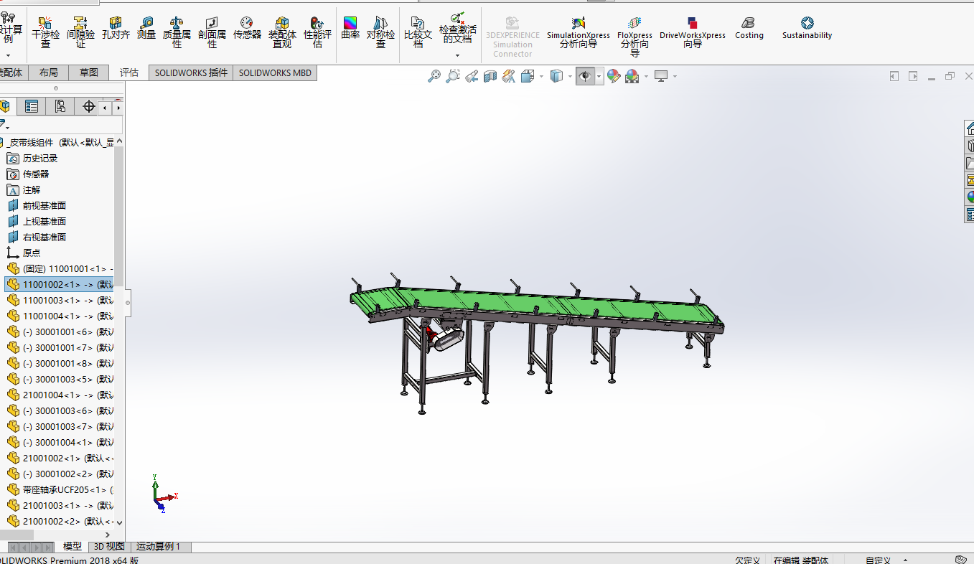Open the Display Style dropdown arrow
Image resolution: width=974 pixels, height=564 pixels.
(570, 76)
